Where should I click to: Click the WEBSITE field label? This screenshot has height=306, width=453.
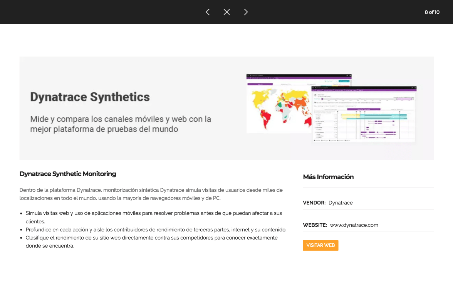[315, 225]
